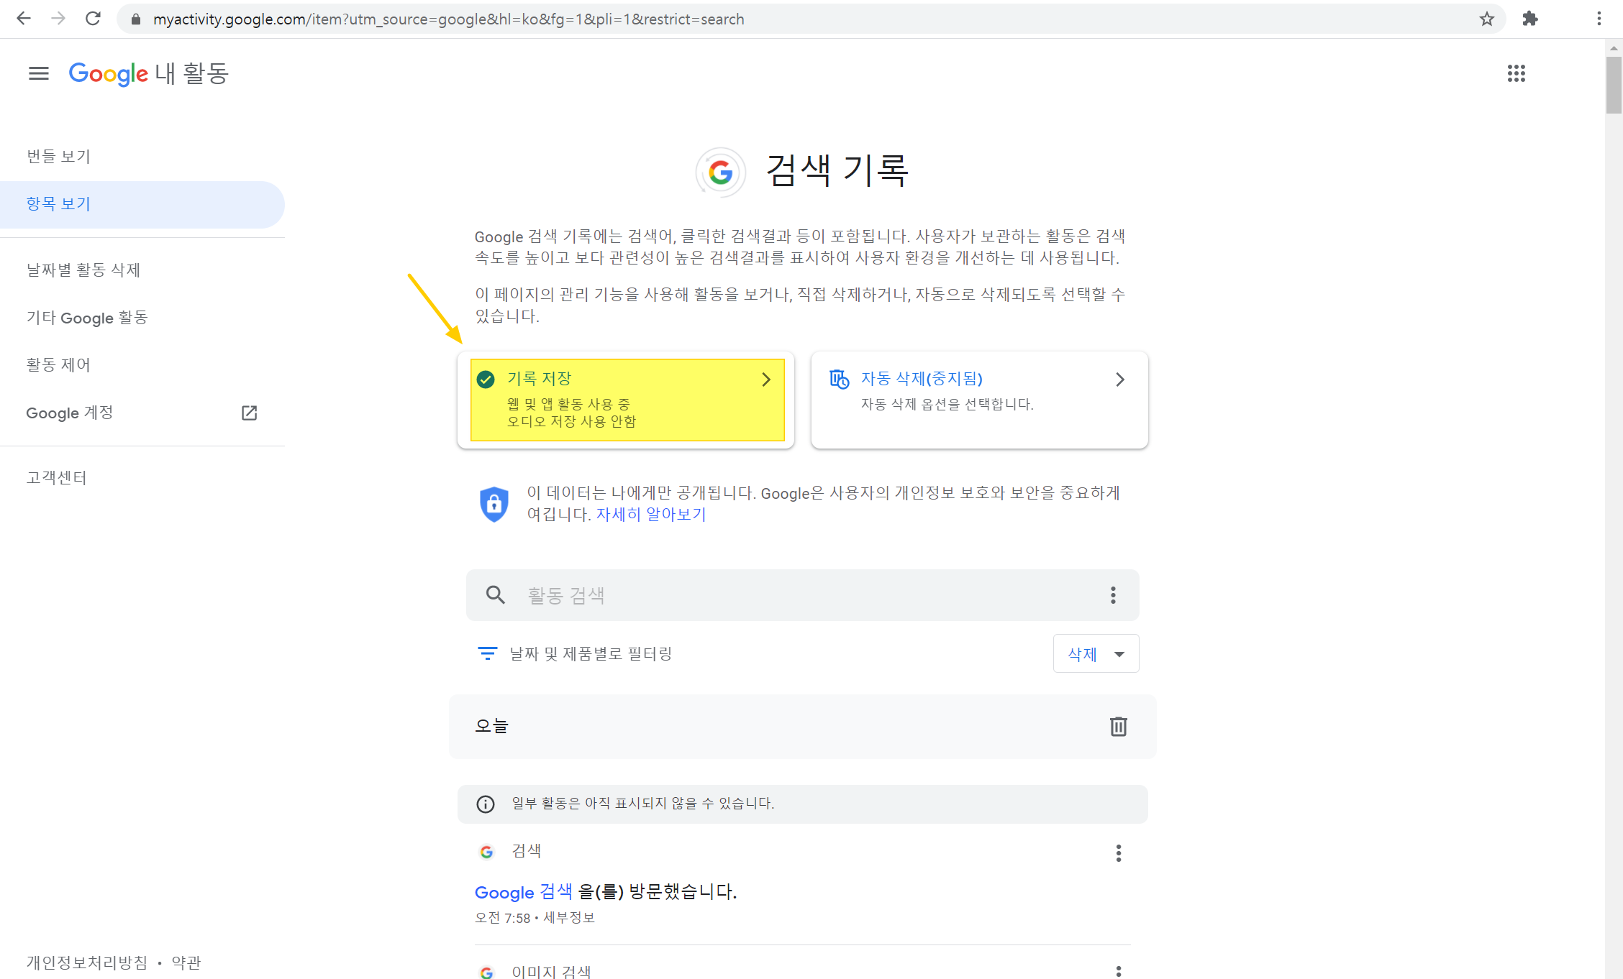The height and width of the screenshot is (979, 1623).
Task: Open three-dot menu for 검색 activity item
Action: pos(1118,852)
